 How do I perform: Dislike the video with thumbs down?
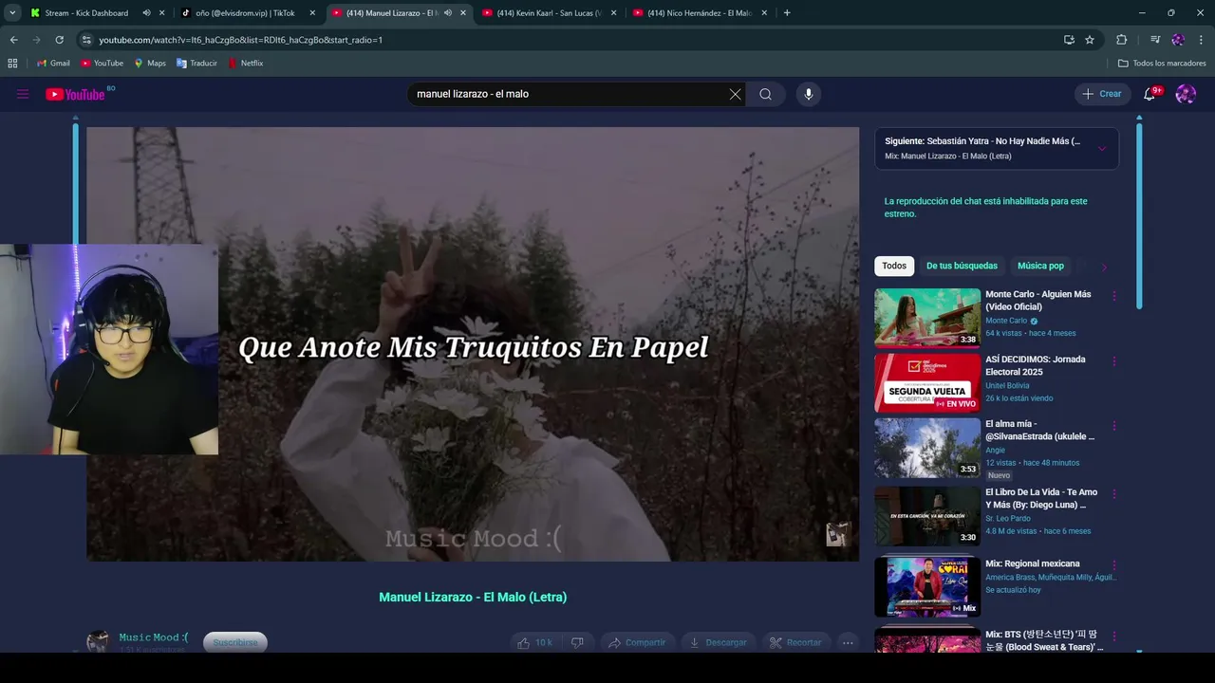coord(577,642)
